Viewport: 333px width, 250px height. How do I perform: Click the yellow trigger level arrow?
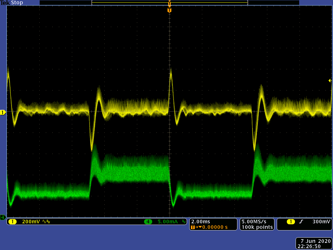330,80
